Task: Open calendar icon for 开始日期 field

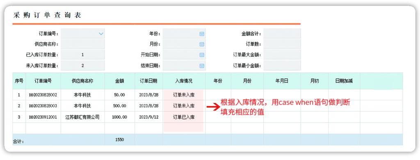Action: [x=202, y=55]
